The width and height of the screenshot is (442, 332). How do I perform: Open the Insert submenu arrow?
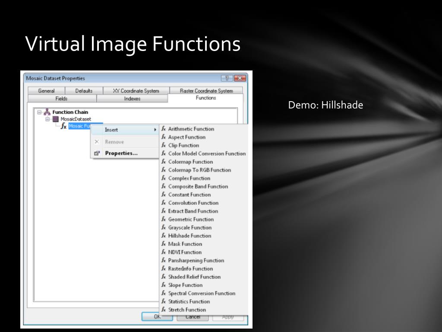coord(155,130)
